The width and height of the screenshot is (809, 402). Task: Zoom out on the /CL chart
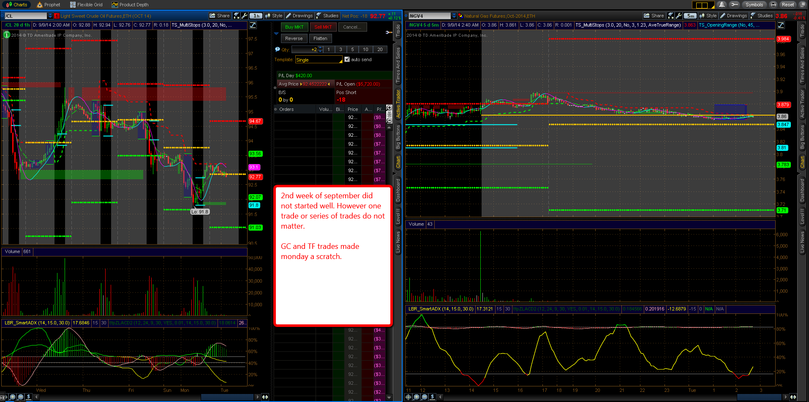21,397
